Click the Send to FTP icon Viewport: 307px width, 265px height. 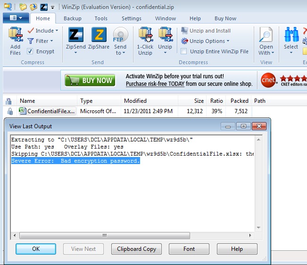tap(120, 35)
